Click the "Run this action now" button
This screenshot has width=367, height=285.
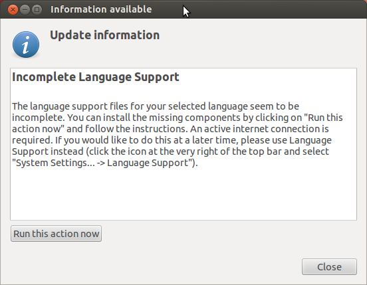pos(56,234)
